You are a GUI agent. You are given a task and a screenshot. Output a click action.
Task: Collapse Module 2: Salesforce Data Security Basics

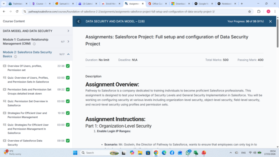click(68, 54)
